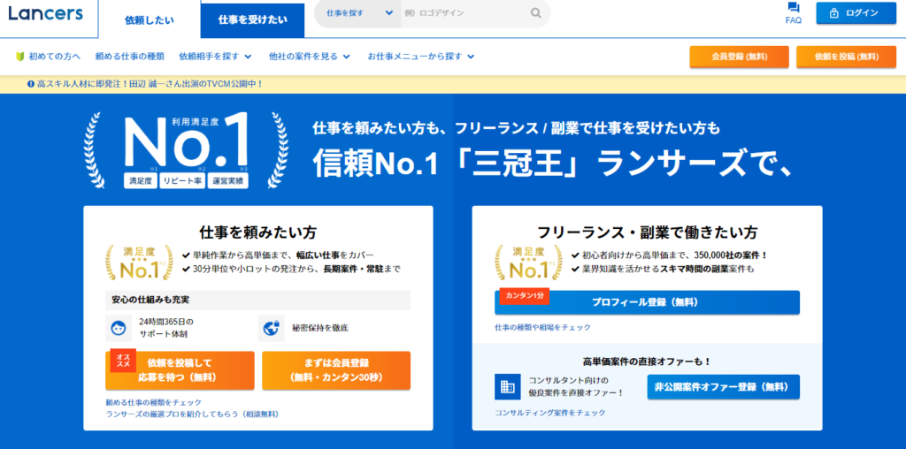This screenshot has height=449, width=906.
Task: Open the 田辺 誠一さん出演のTVCM announcement link
Action: pyautogui.click(x=149, y=84)
